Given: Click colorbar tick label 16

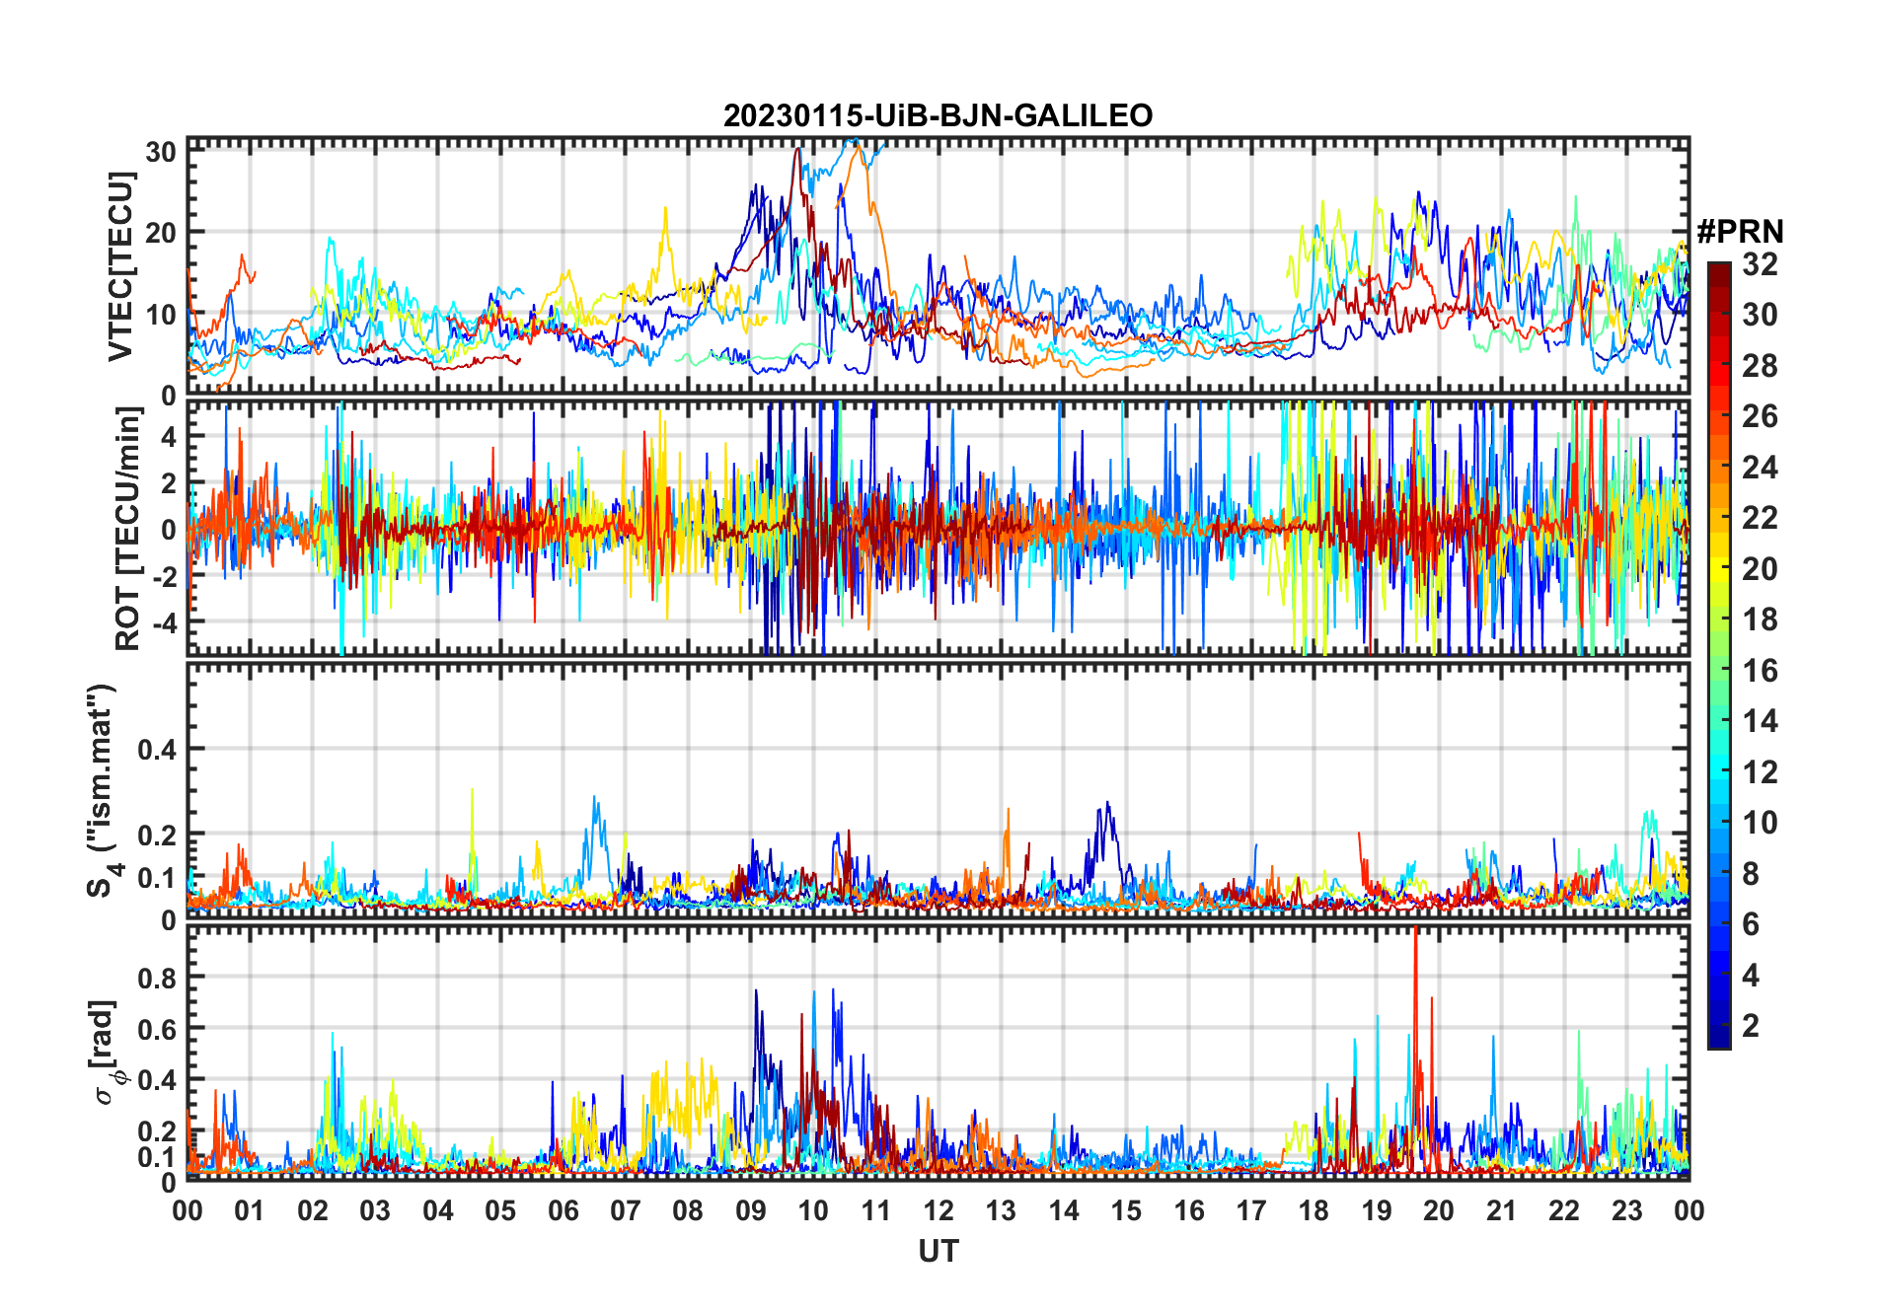Looking at the screenshot, I should [1760, 671].
